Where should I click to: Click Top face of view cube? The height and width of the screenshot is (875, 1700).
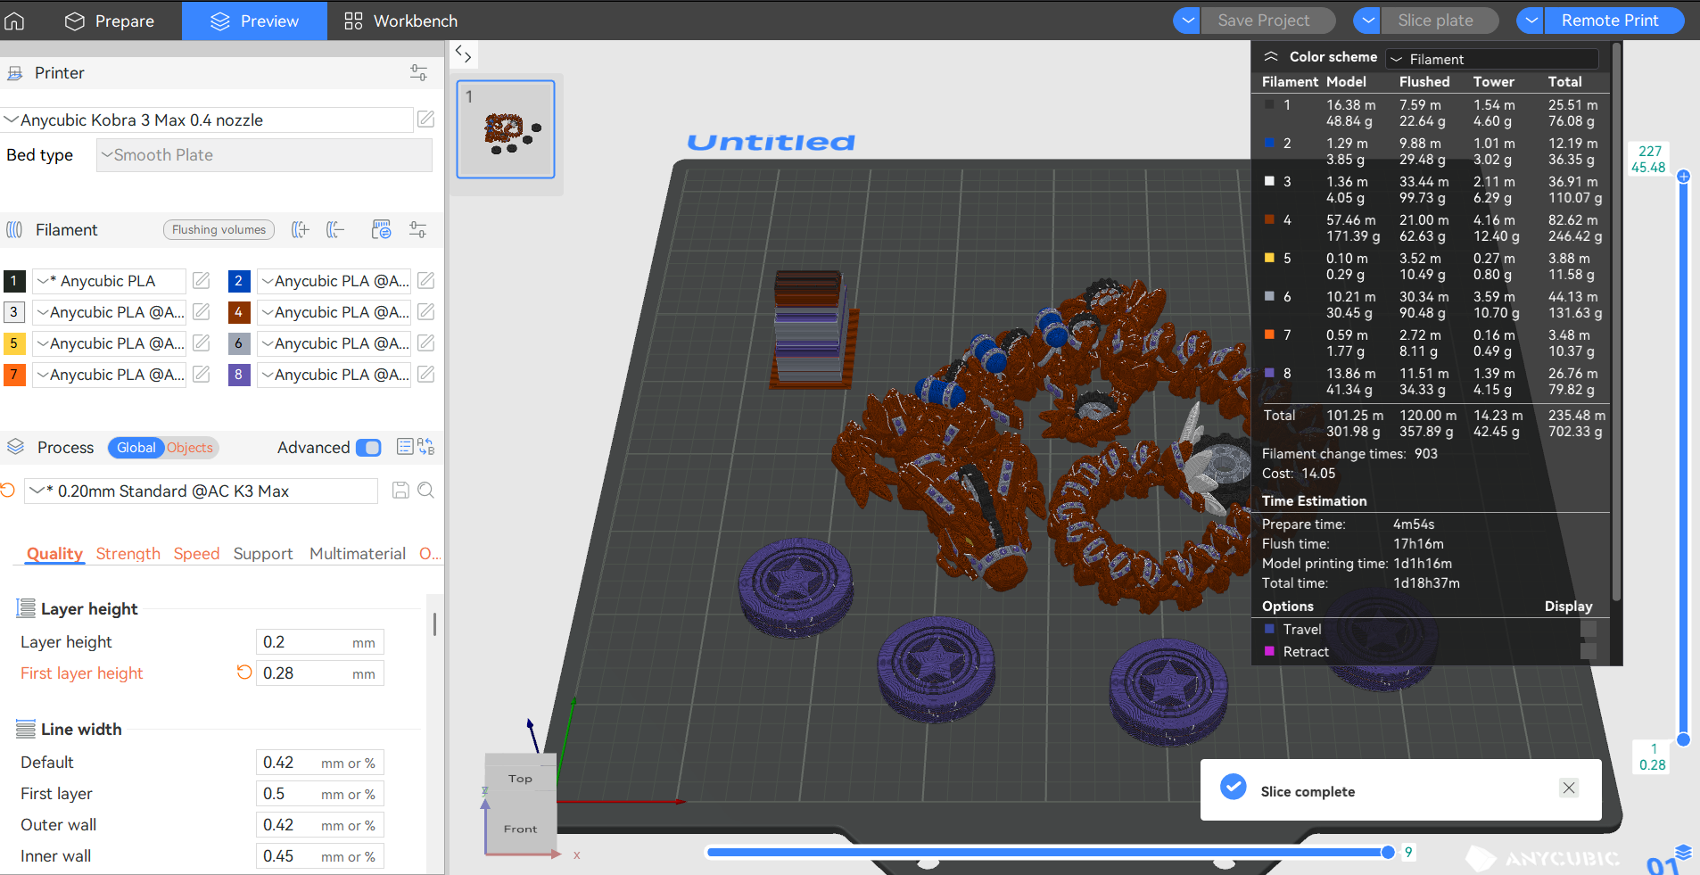point(520,779)
